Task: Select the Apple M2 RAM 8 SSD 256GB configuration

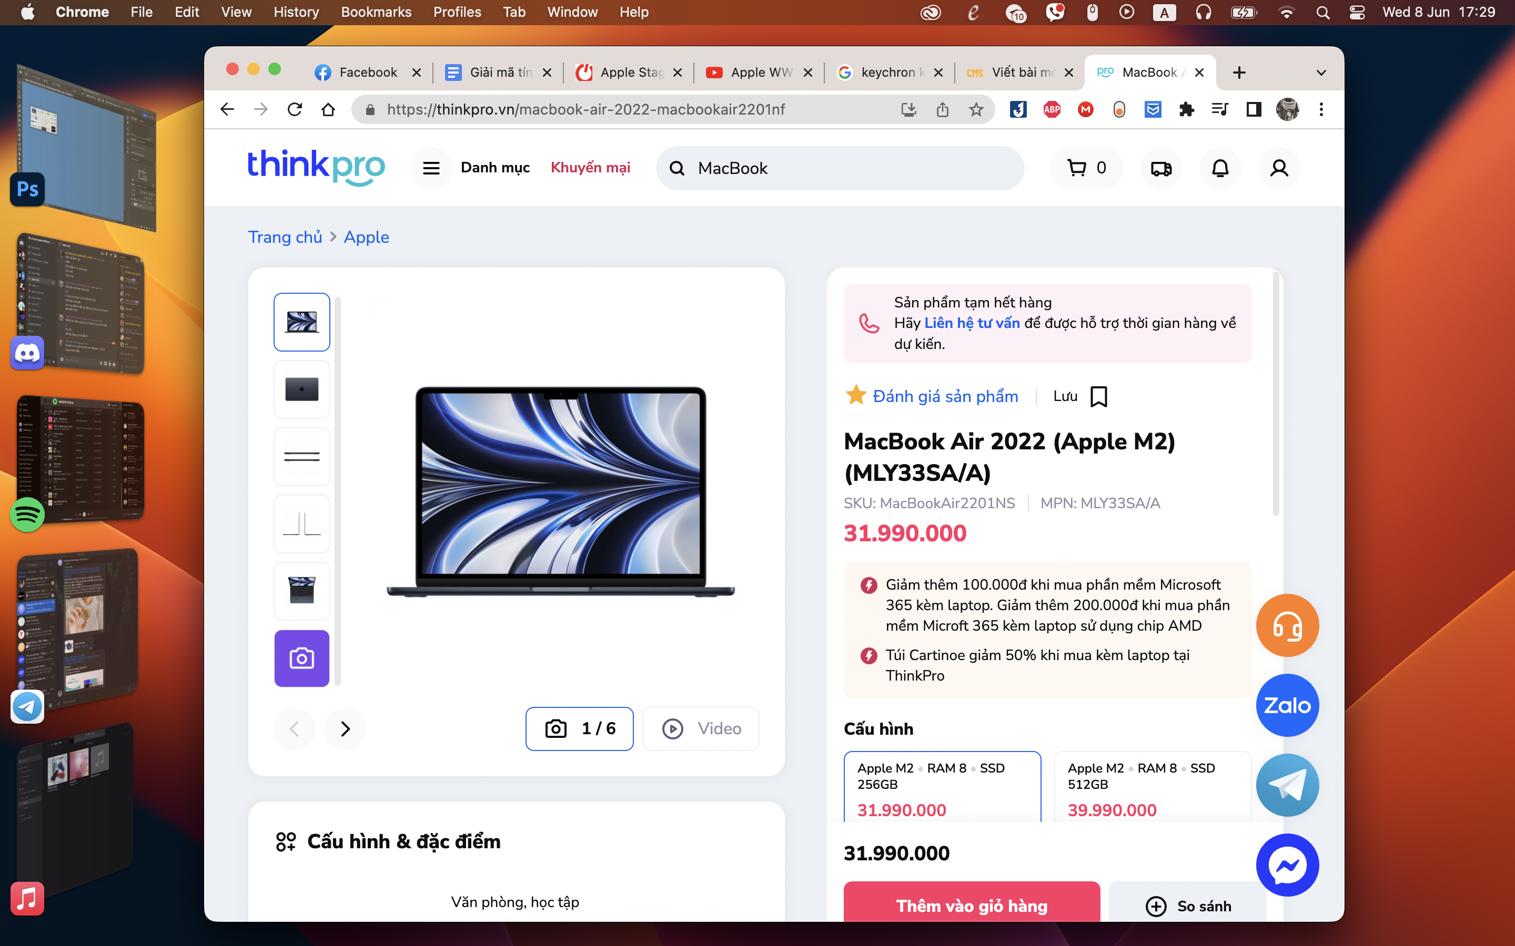Action: click(942, 787)
